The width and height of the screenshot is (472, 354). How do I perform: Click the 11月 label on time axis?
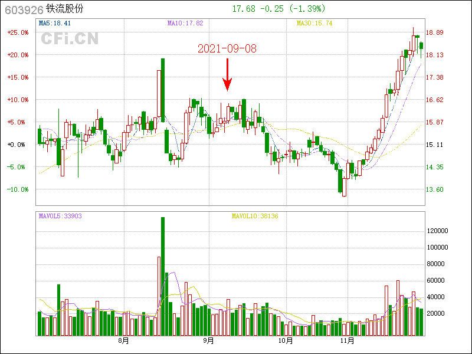pos(348,341)
